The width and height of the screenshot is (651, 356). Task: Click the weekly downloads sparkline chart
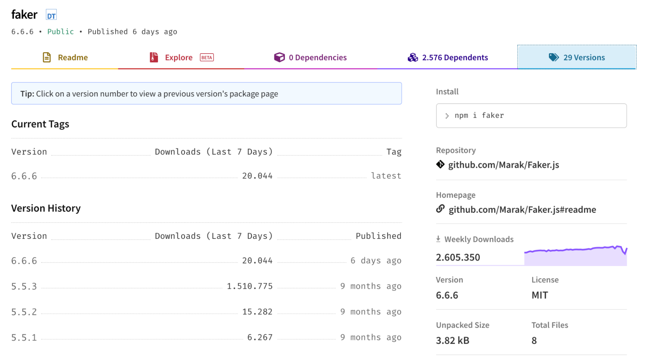(x=575, y=256)
